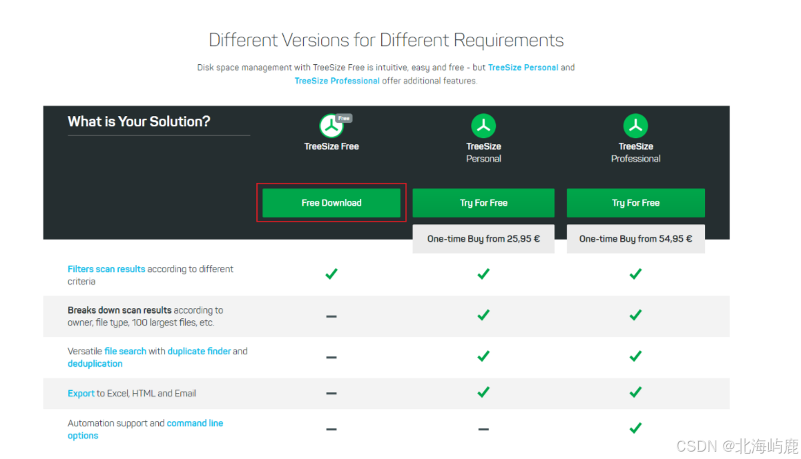Click the TreeSize Personal column label
This screenshot has height=459, width=801.
483,152
